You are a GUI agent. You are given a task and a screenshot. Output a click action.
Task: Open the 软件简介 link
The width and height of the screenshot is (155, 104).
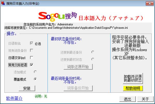coord(14,98)
